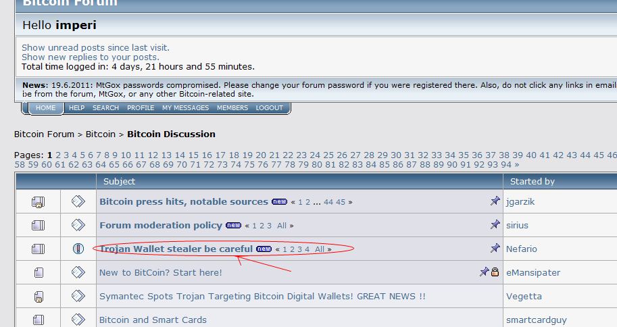Show All pages of Trojan Wallet stealer topic
The width and height of the screenshot is (617, 327).
coord(320,249)
